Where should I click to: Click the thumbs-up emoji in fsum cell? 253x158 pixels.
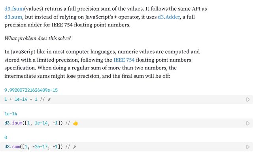pos(76,123)
